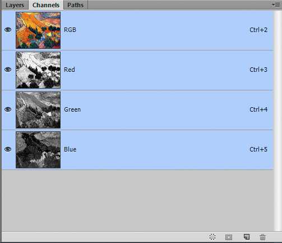Load channel as selection icon
The height and width of the screenshot is (243, 282).
212,237
